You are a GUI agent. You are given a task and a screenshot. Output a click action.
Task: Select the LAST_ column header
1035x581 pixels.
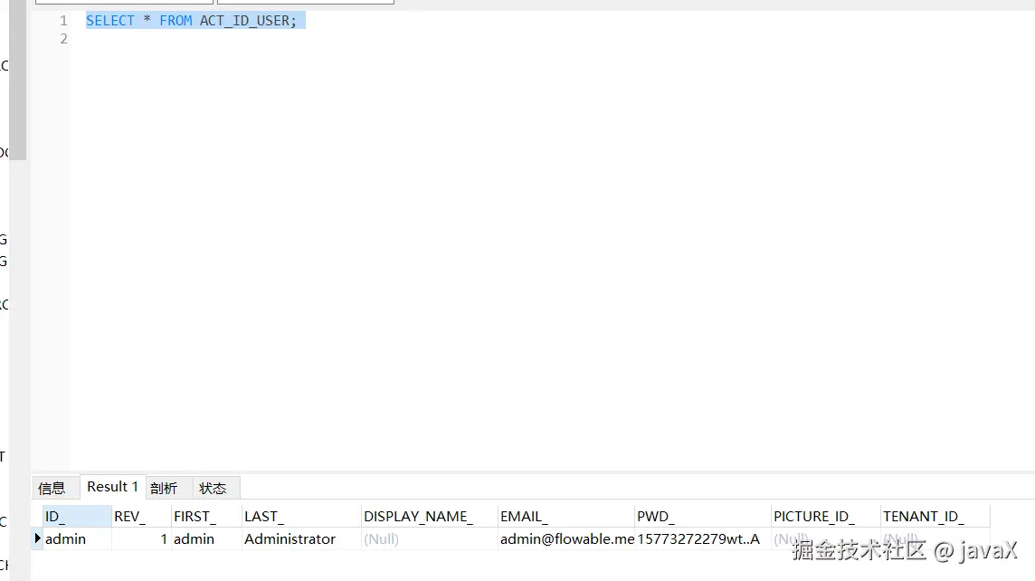[x=301, y=517]
